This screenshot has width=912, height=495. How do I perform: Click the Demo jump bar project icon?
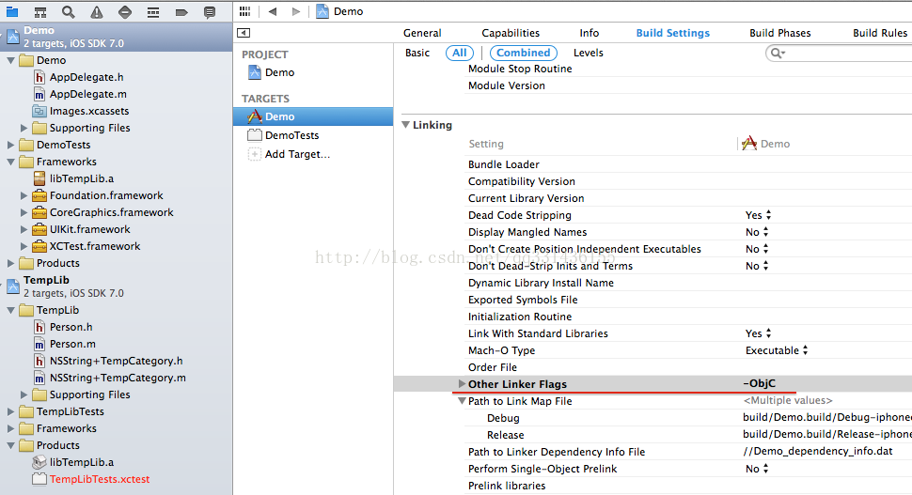click(x=322, y=11)
